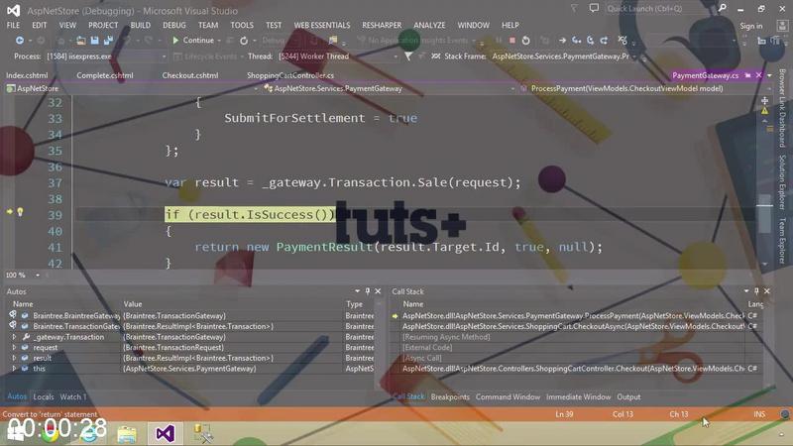The width and height of the screenshot is (793, 446).
Task: Open File Explorer from the taskbar
Action: 127,433
